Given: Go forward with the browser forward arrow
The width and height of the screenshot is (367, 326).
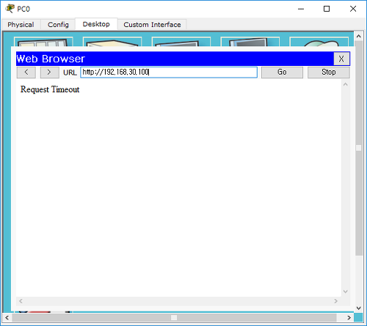Looking at the screenshot, I should click(49, 73).
